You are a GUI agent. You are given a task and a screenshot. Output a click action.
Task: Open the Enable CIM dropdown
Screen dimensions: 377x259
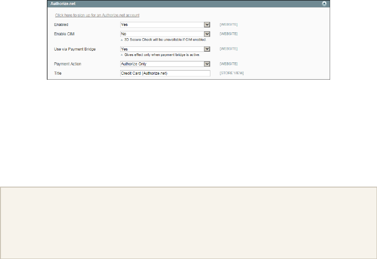click(165, 34)
